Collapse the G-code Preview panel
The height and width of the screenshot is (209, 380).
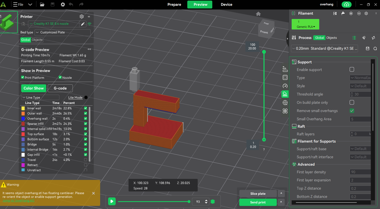[x=89, y=49]
